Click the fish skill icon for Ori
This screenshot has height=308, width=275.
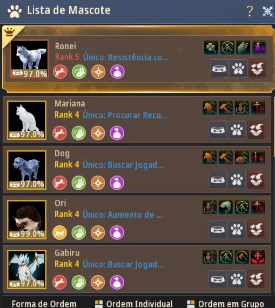point(225,207)
